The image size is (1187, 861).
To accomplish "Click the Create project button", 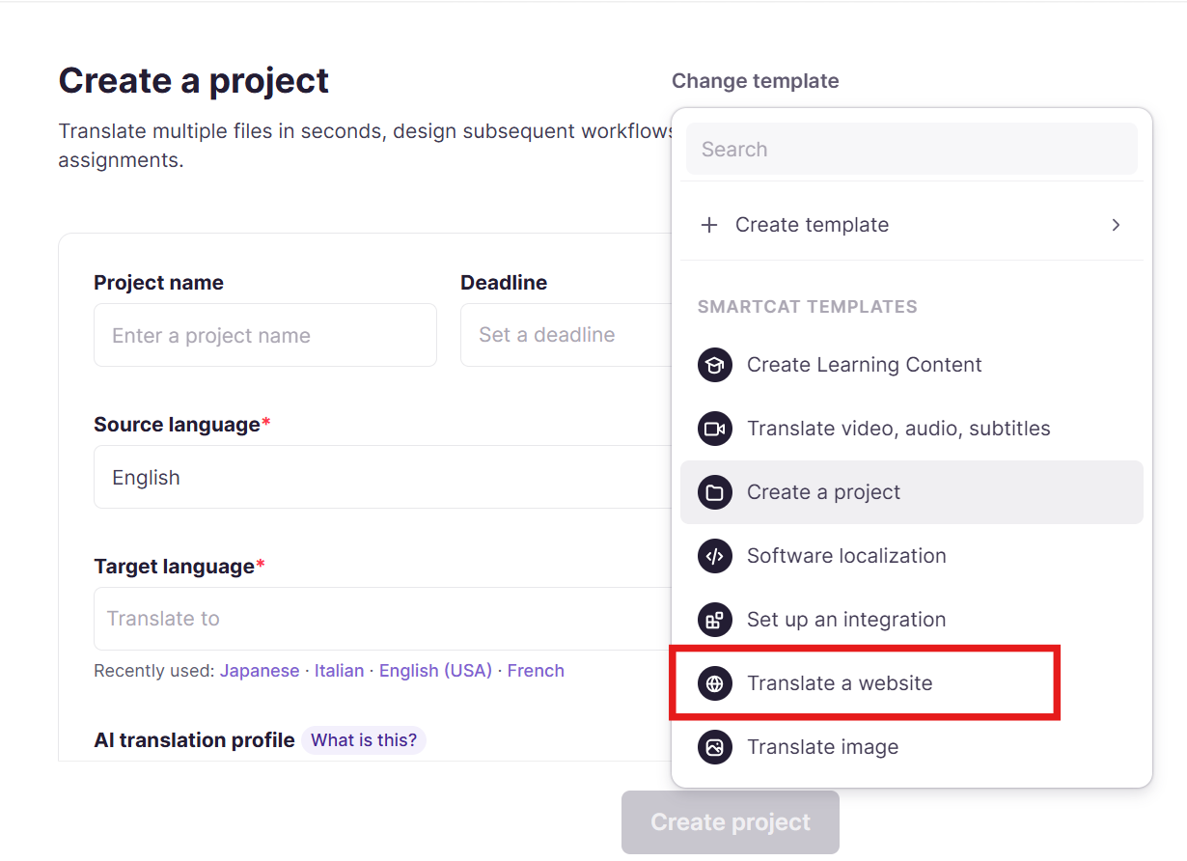I will (731, 822).
